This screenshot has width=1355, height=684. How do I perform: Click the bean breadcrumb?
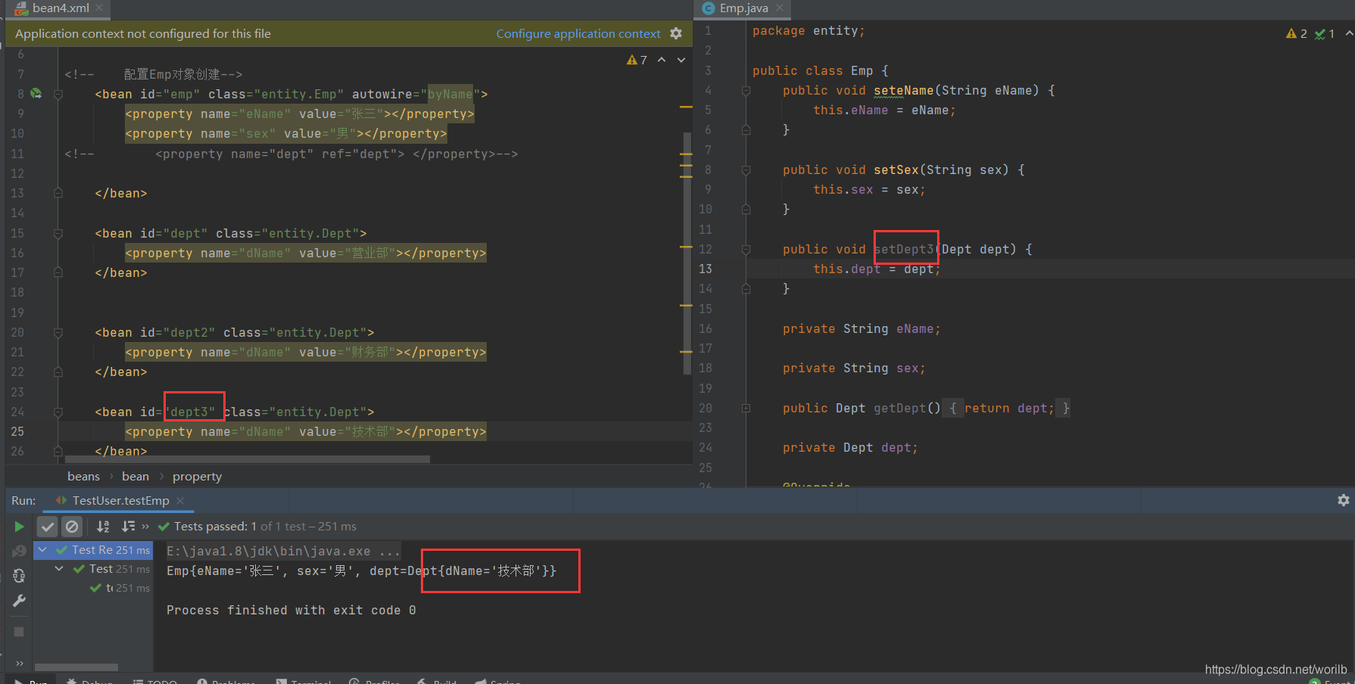click(135, 477)
